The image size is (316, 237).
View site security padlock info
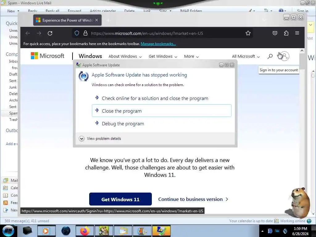85,33
